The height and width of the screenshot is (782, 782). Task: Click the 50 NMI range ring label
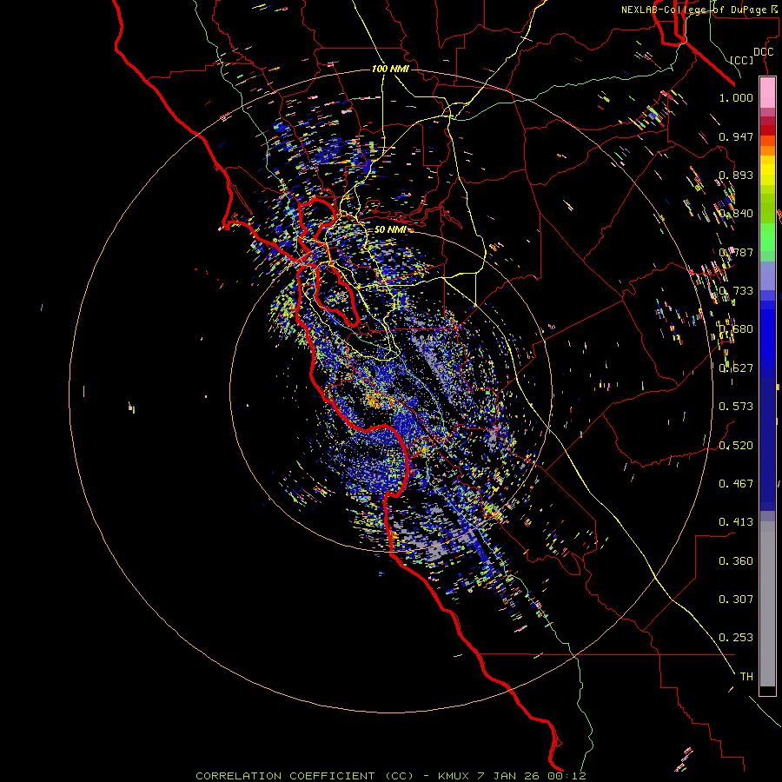click(390, 229)
